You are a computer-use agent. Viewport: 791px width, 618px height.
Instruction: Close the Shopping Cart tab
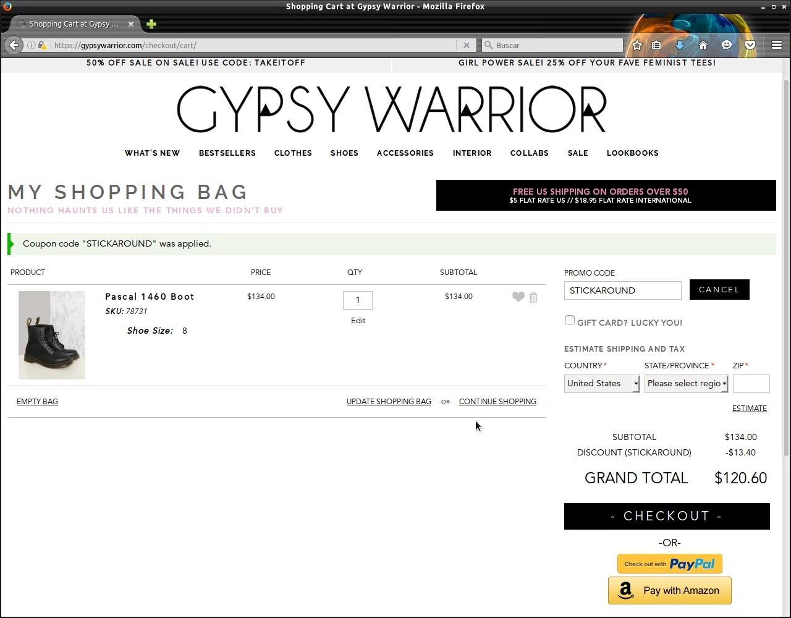[131, 24]
